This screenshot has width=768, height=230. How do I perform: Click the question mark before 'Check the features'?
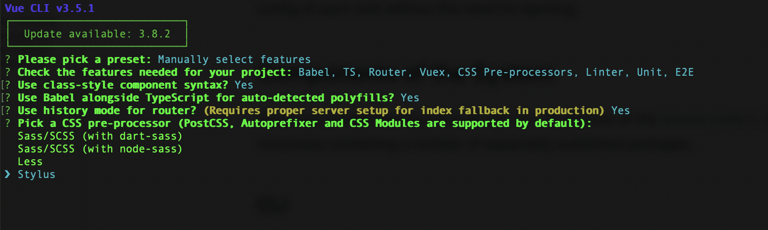[x=7, y=72]
